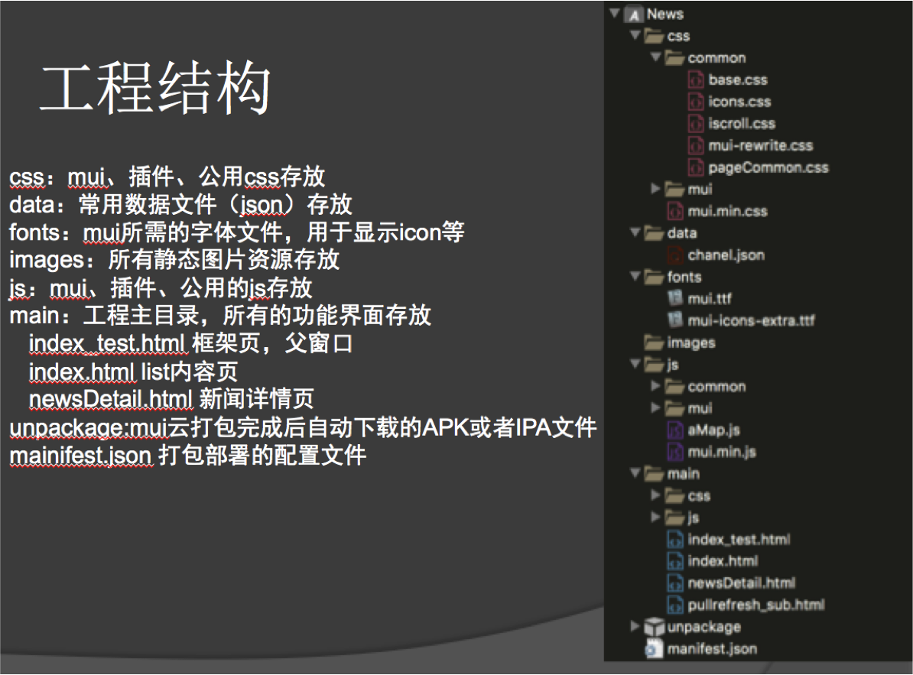Click the aMap.js file icon
The width and height of the screenshot is (913, 675).
click(674, 430)
